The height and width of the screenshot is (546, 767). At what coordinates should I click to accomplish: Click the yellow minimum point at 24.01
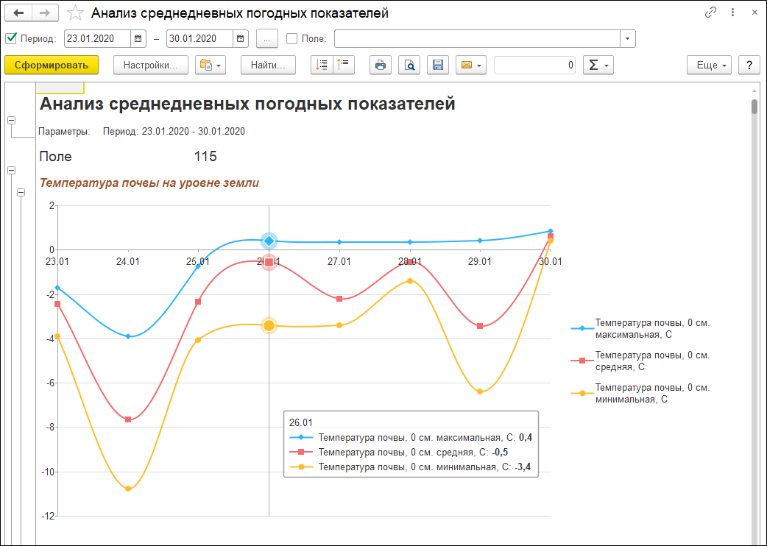pyautogui.click(x=128, y=489)
